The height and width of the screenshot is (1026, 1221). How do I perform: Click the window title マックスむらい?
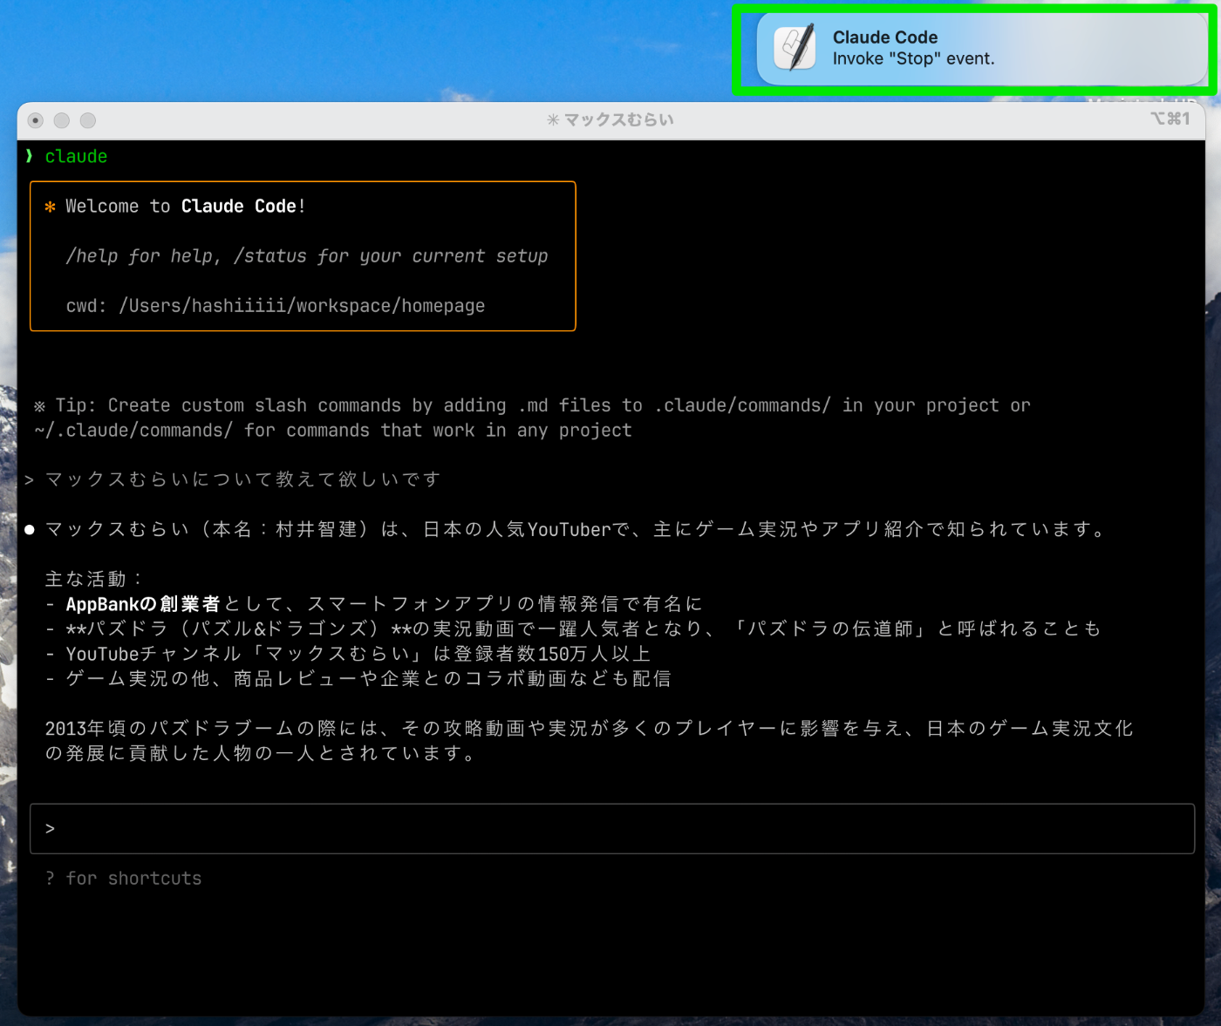(x=618, y=119)
